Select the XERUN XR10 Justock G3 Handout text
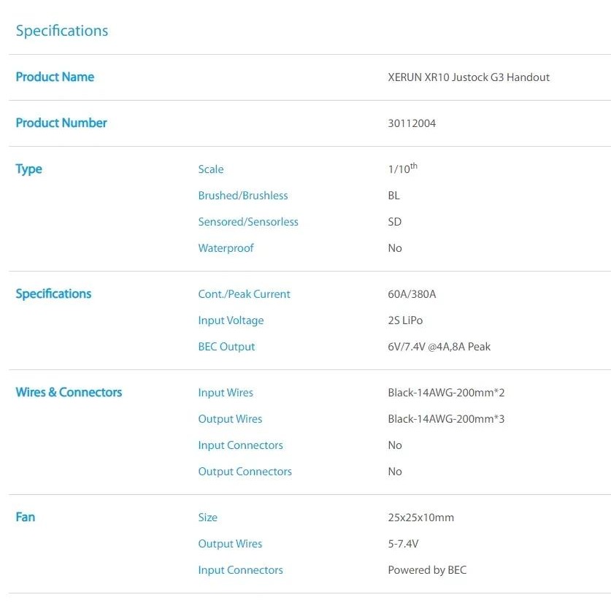The image size is (611, 611). pyautogui.click(x=469, y=77)
